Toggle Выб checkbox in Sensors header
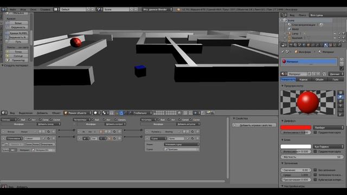 [x=19, y=120]
